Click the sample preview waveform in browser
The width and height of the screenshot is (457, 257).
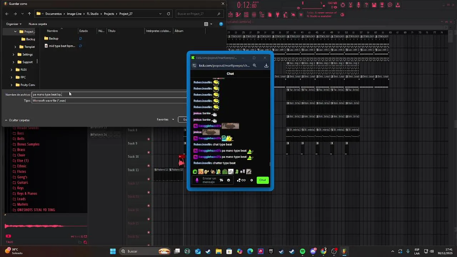pos(46,226)
